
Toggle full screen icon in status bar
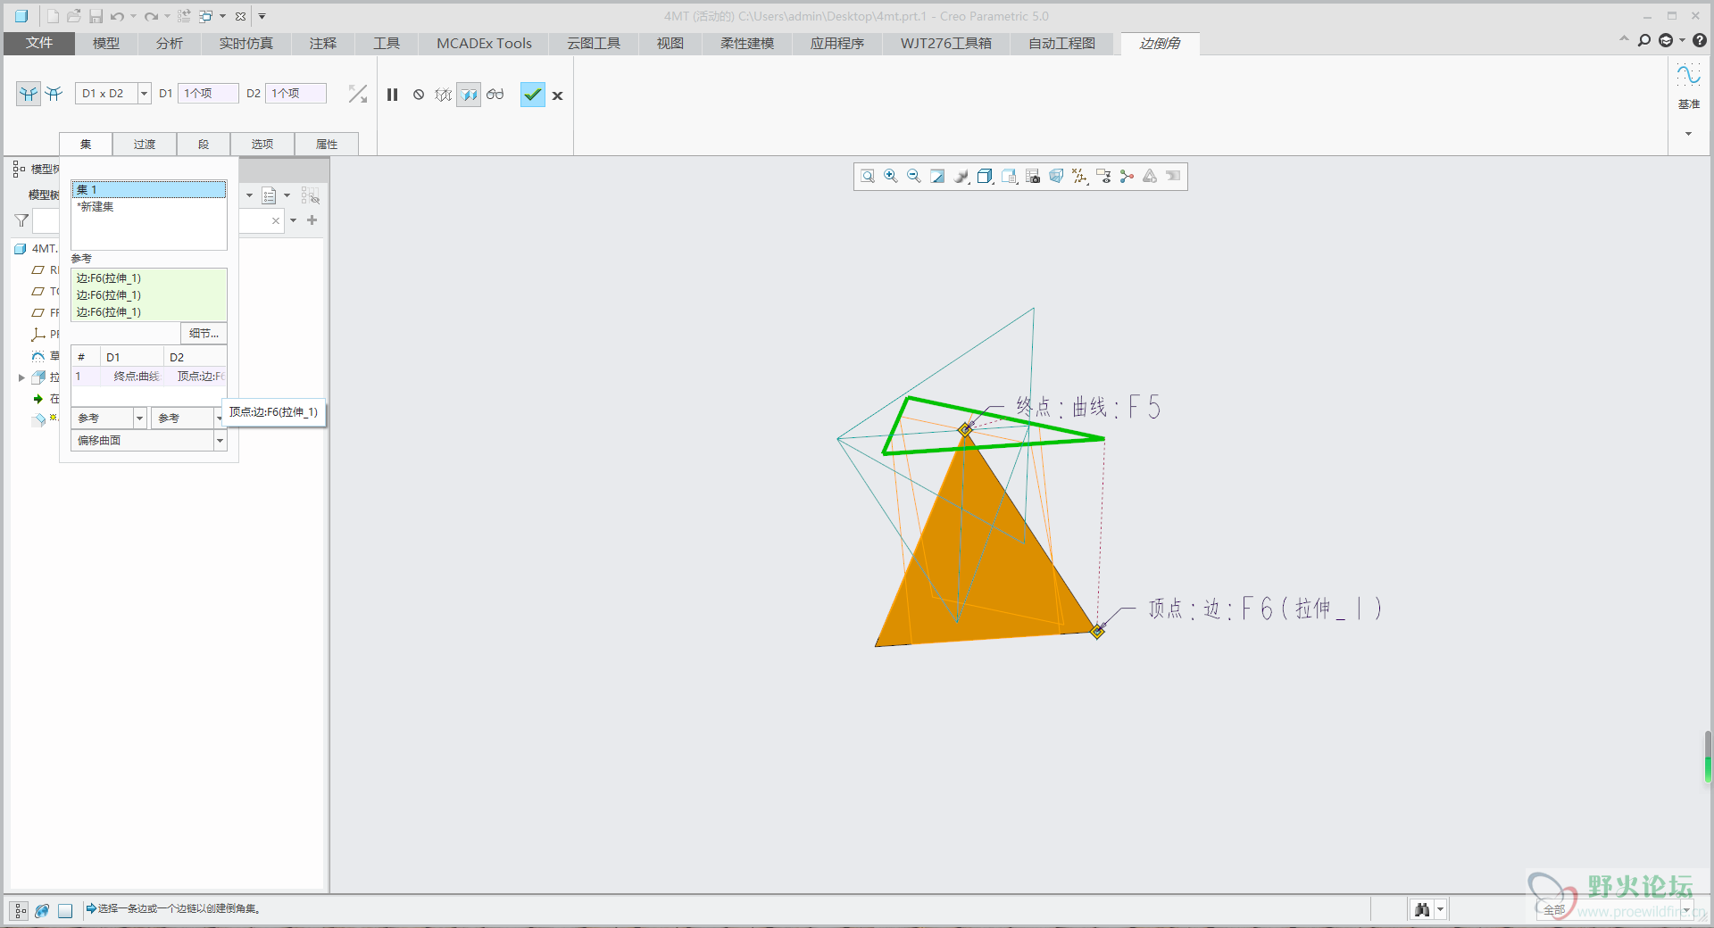coord(65,910)
